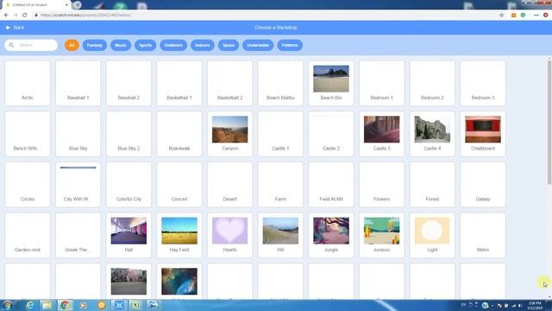552x311 pixels.
Task: Filter backdrops by Patterns
Action: pos(290,45)
